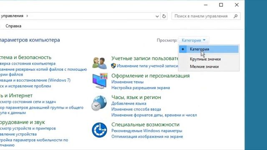Open the Просмотр Категория dropdown

[194, 40]
